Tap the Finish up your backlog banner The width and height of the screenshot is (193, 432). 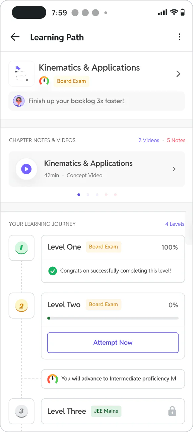(97, 101)
